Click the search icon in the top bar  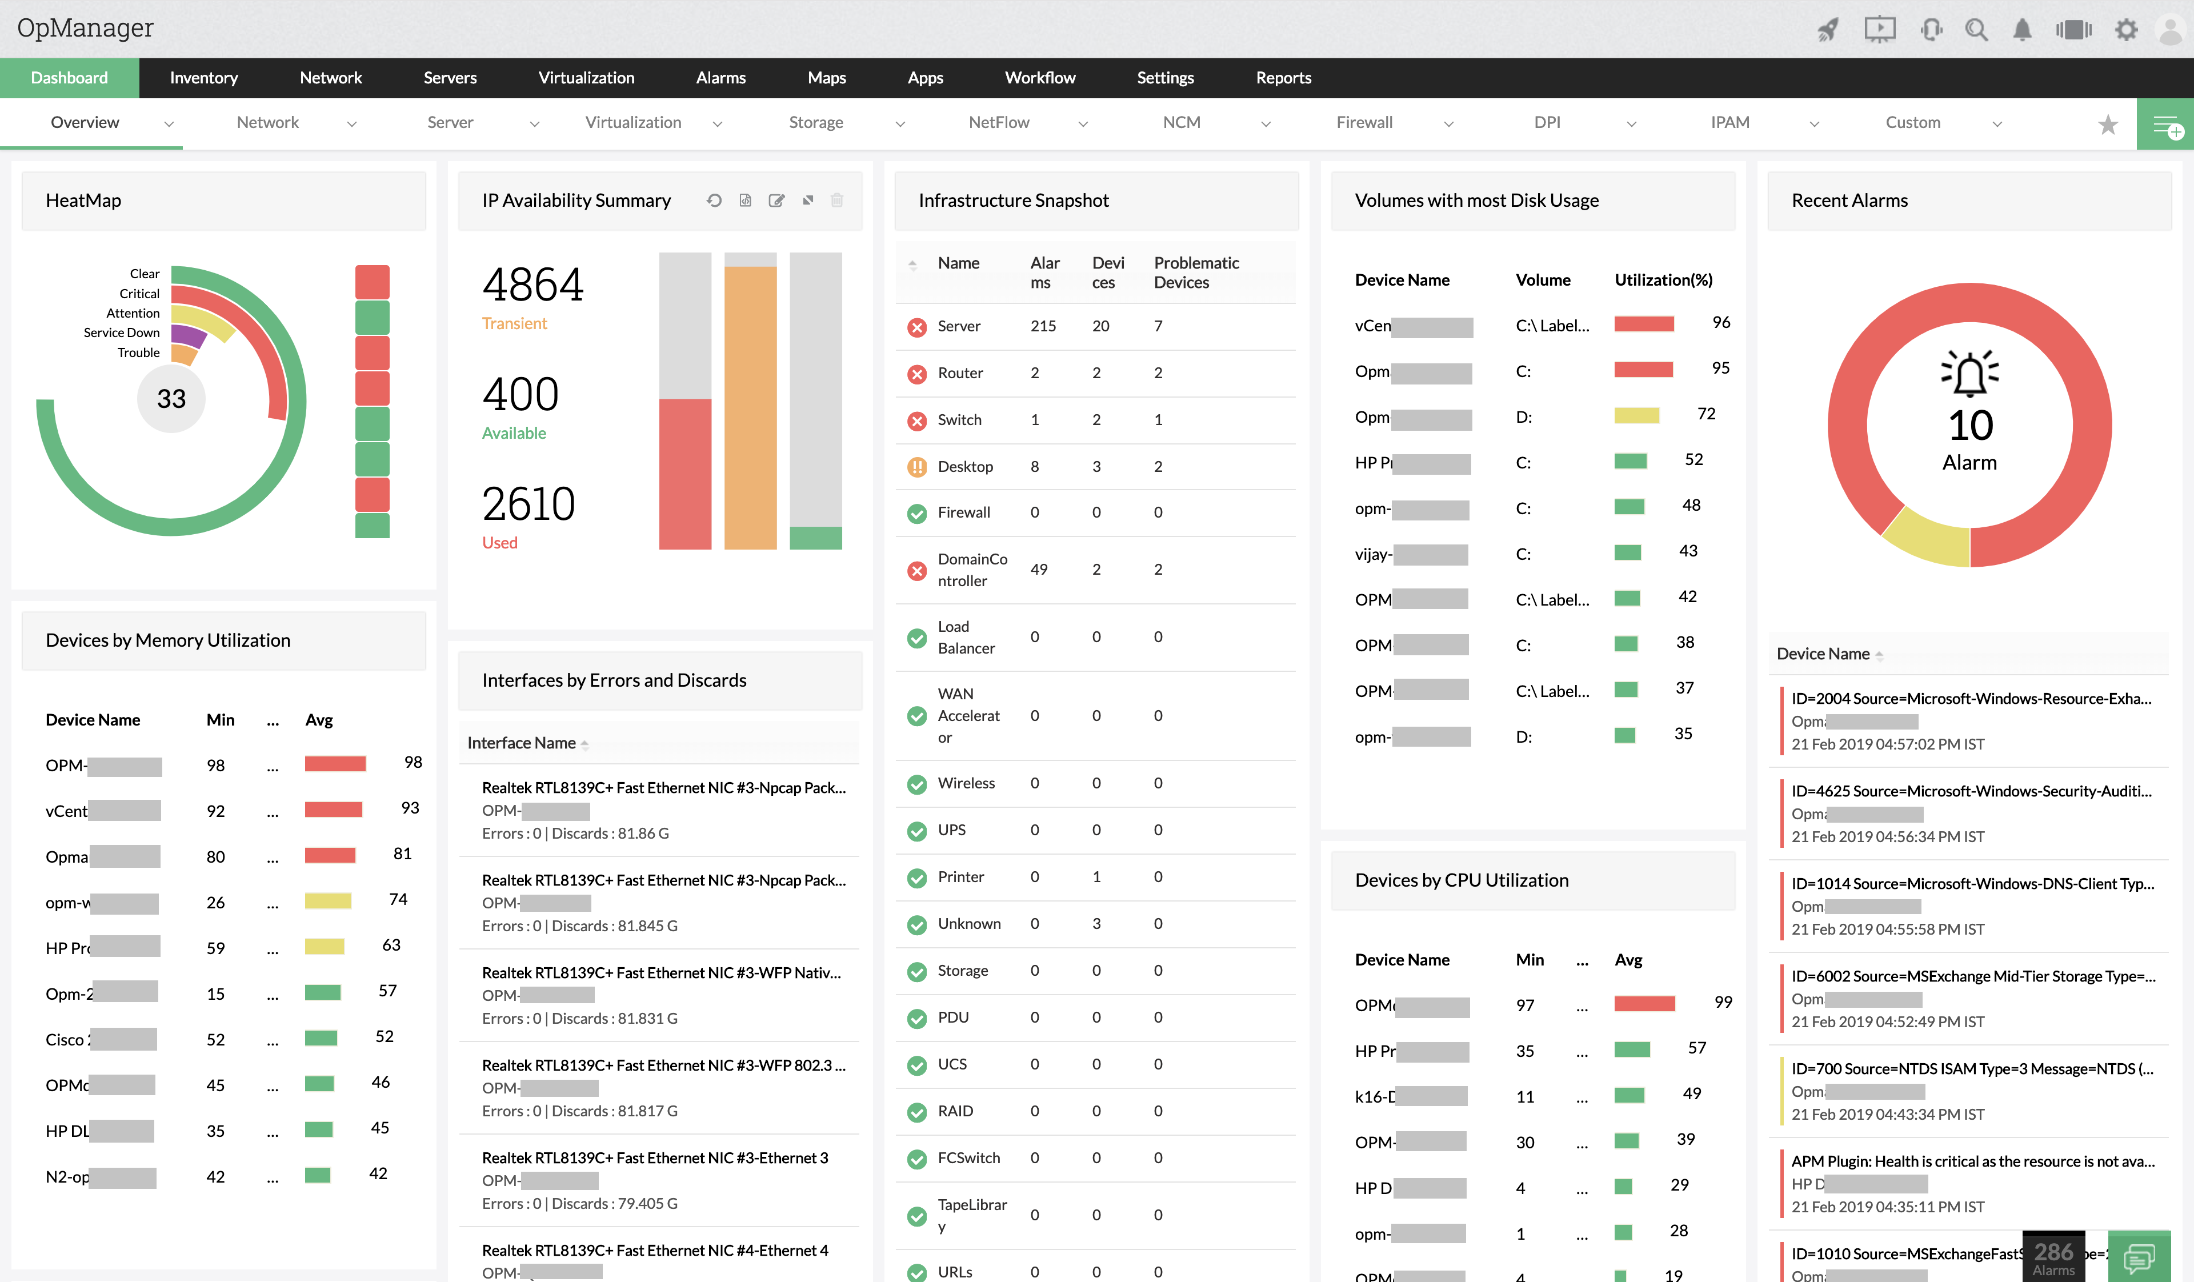[x=1977, y=27]
